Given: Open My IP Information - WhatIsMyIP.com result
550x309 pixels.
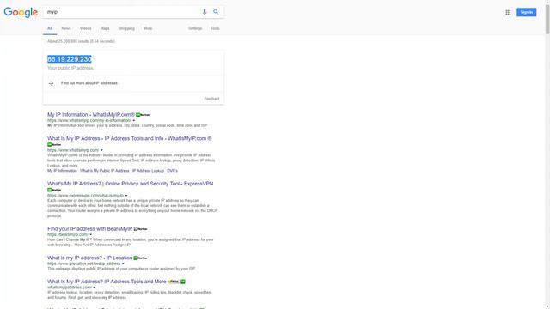Looking at the screenshot, I should 91,115.
